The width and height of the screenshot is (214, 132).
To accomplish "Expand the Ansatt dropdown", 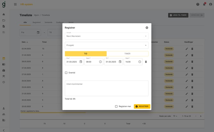I will coord(146,36).
